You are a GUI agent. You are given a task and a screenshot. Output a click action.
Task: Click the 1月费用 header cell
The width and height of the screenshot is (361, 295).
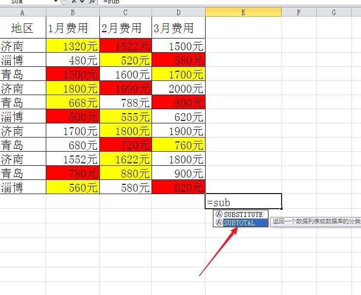point(73,27)
